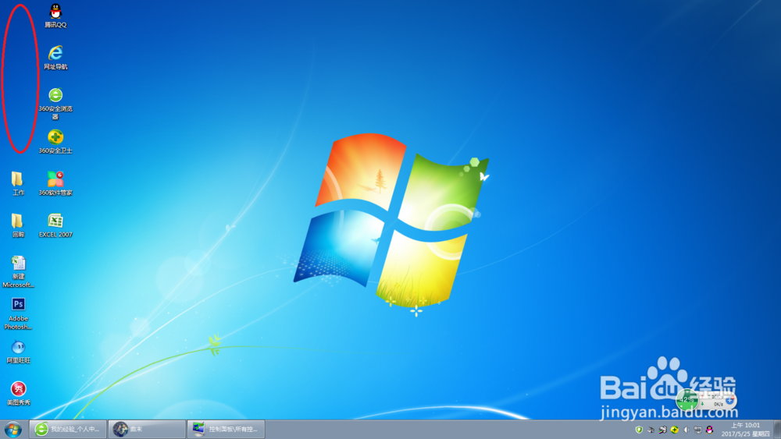Select the 美图秀秀 desktop icon
This screenshot has height=439, width=781.
18,393
